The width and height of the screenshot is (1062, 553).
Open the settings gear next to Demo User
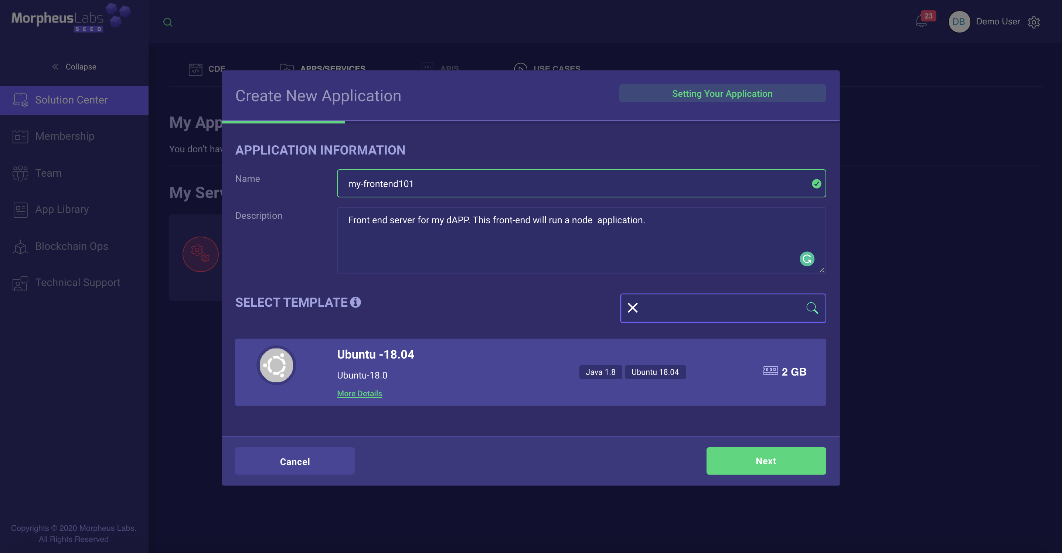click(1034, 22)
